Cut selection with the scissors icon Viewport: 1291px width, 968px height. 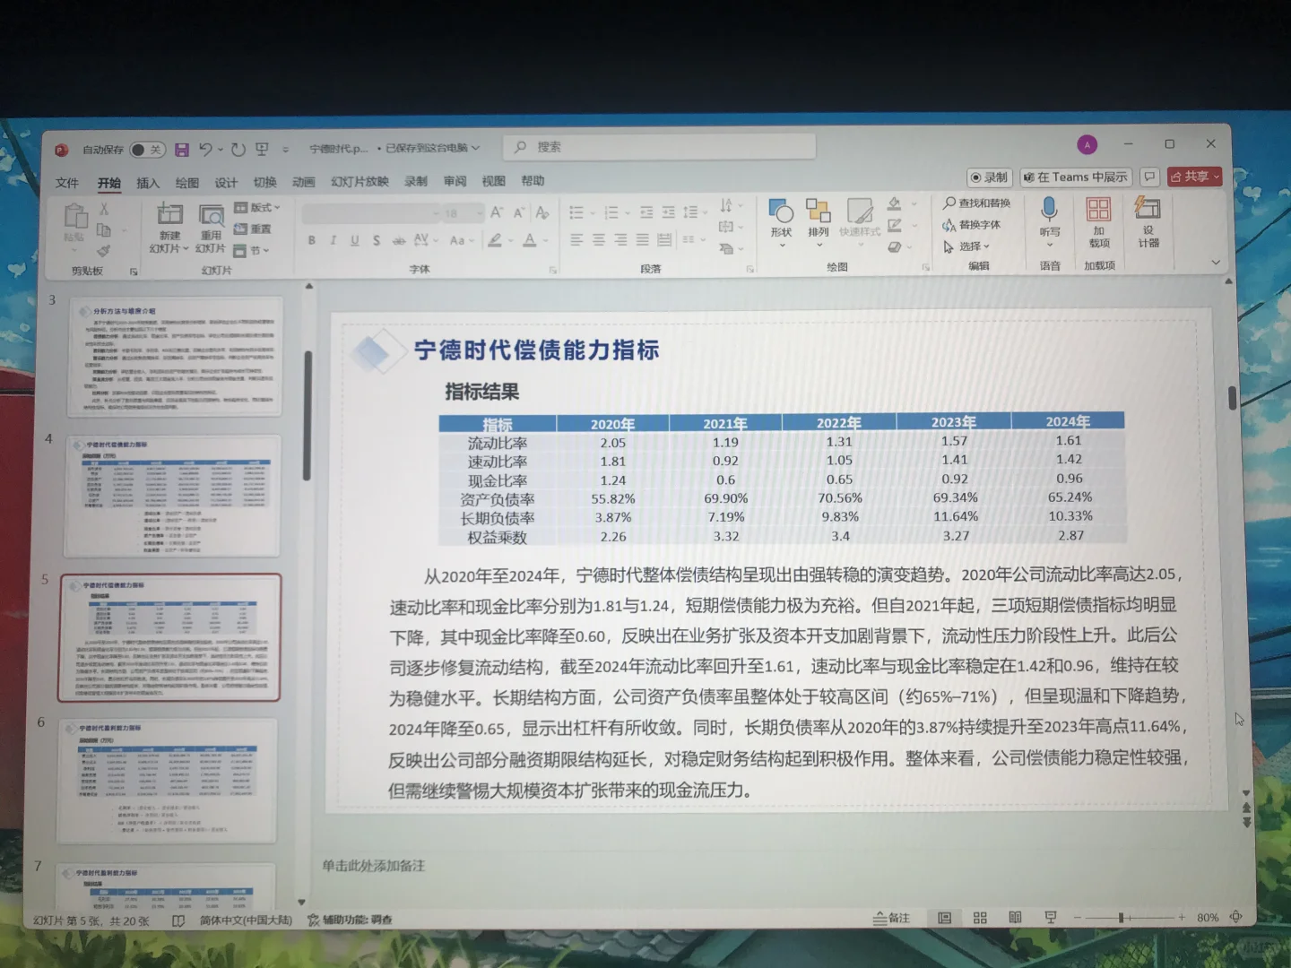pyautogui.click(x=104, y=209)
